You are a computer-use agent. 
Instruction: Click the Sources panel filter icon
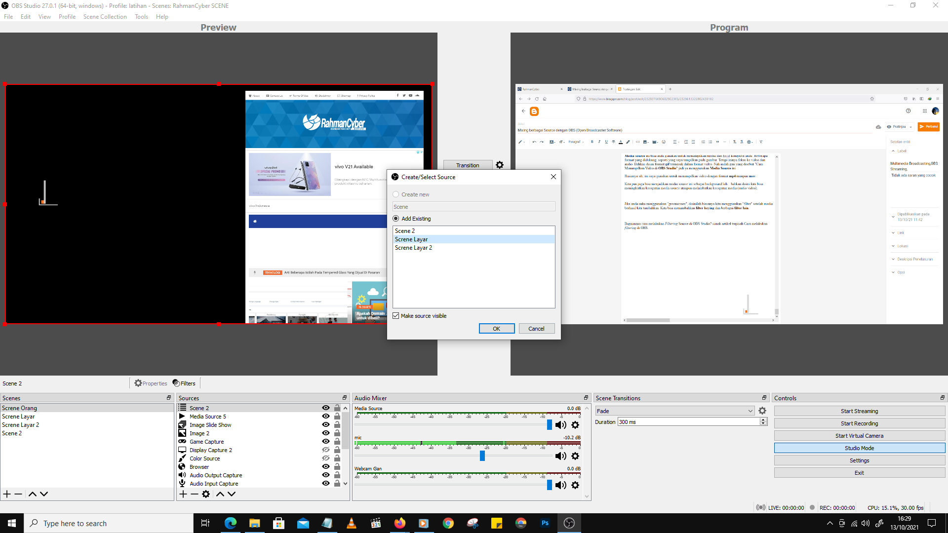point(184,382)
